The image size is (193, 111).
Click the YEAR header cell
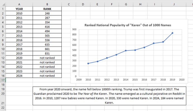pyautogui.click(x=19, y=9)
